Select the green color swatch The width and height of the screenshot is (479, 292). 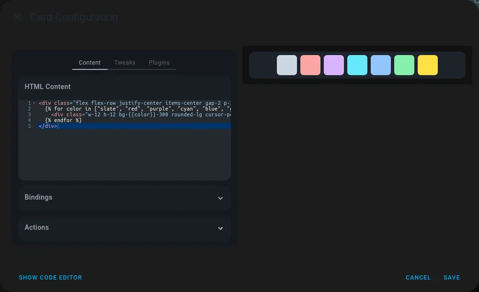click(x=404, y=65)
